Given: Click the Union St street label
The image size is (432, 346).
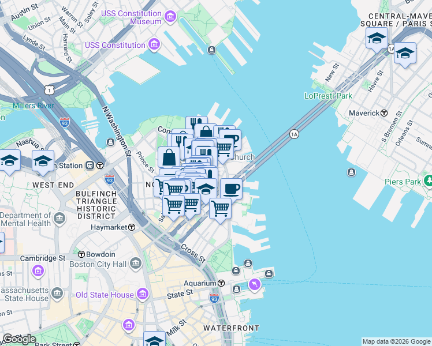Looking at the screenshot, I should point(39,24).
